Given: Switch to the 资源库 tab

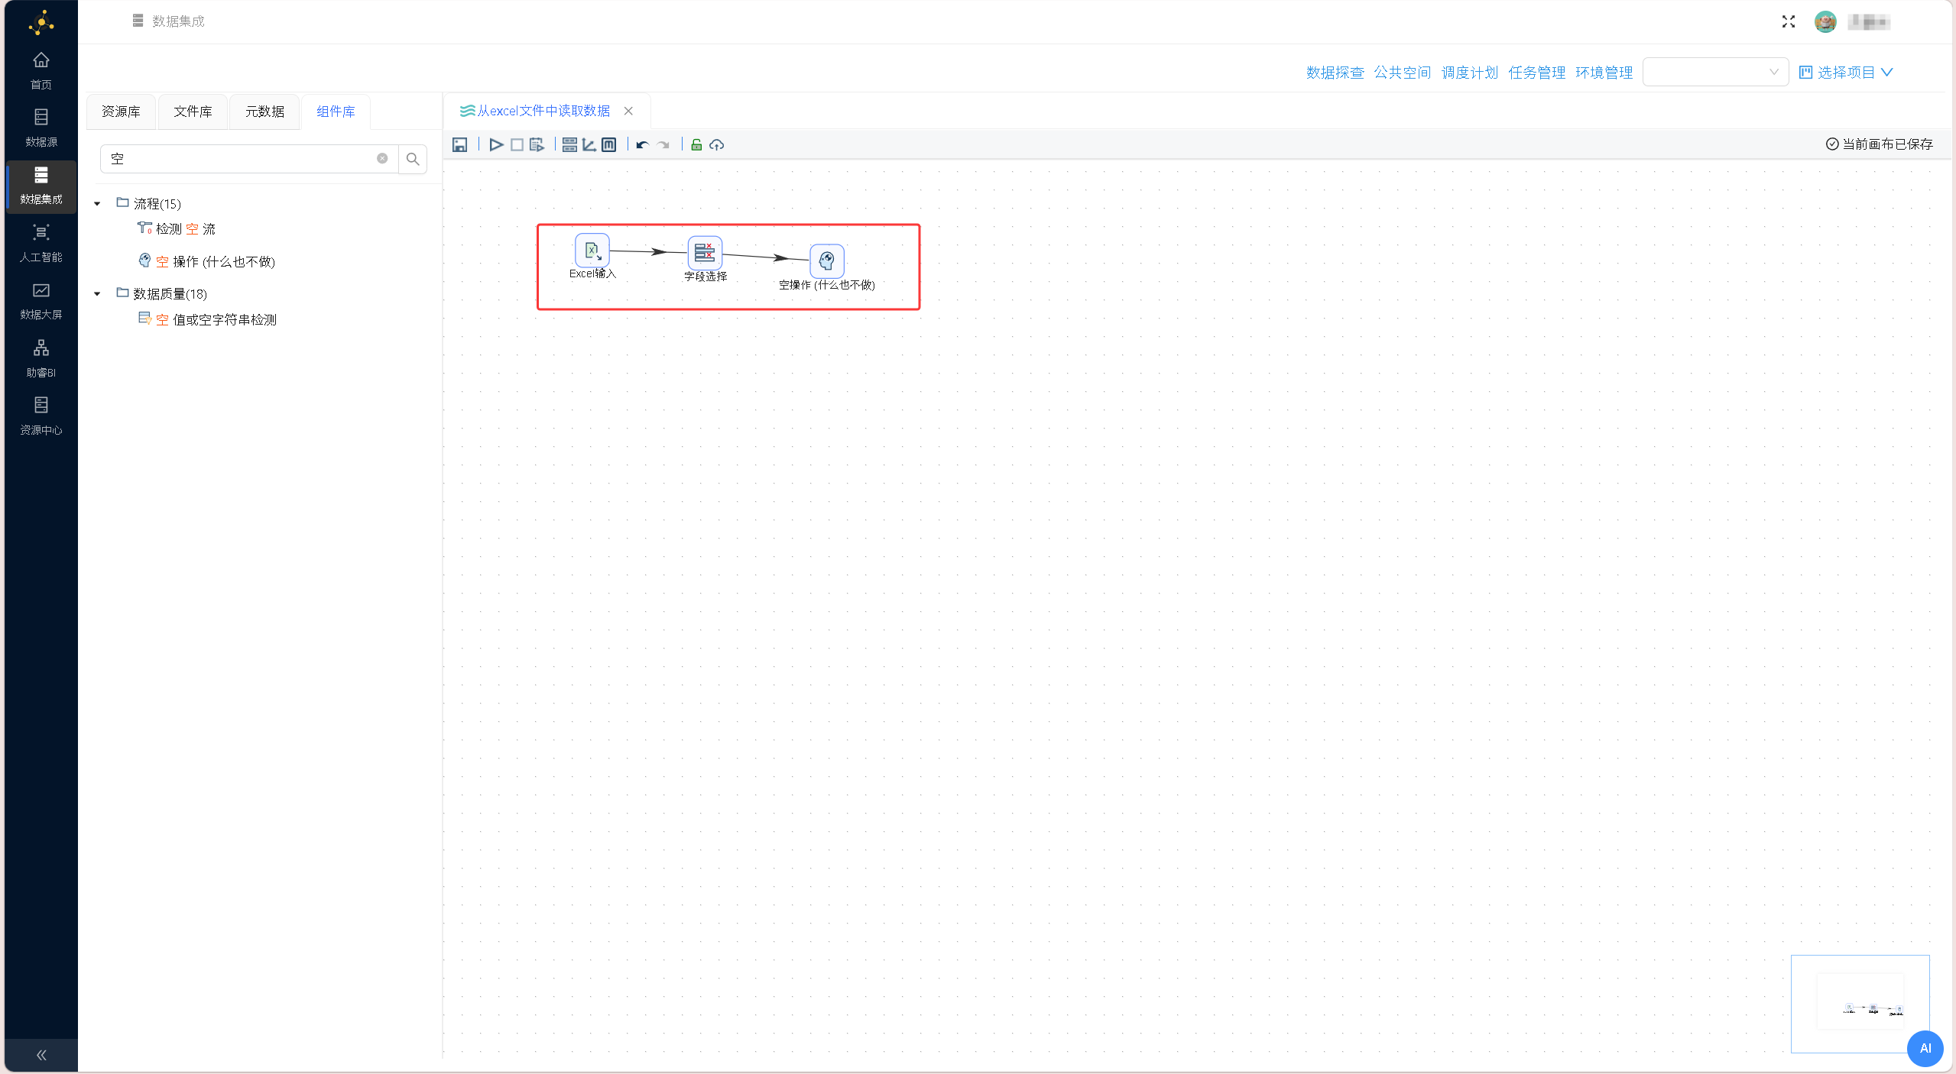Looking at the screenshot, I should tap(121, 112).
